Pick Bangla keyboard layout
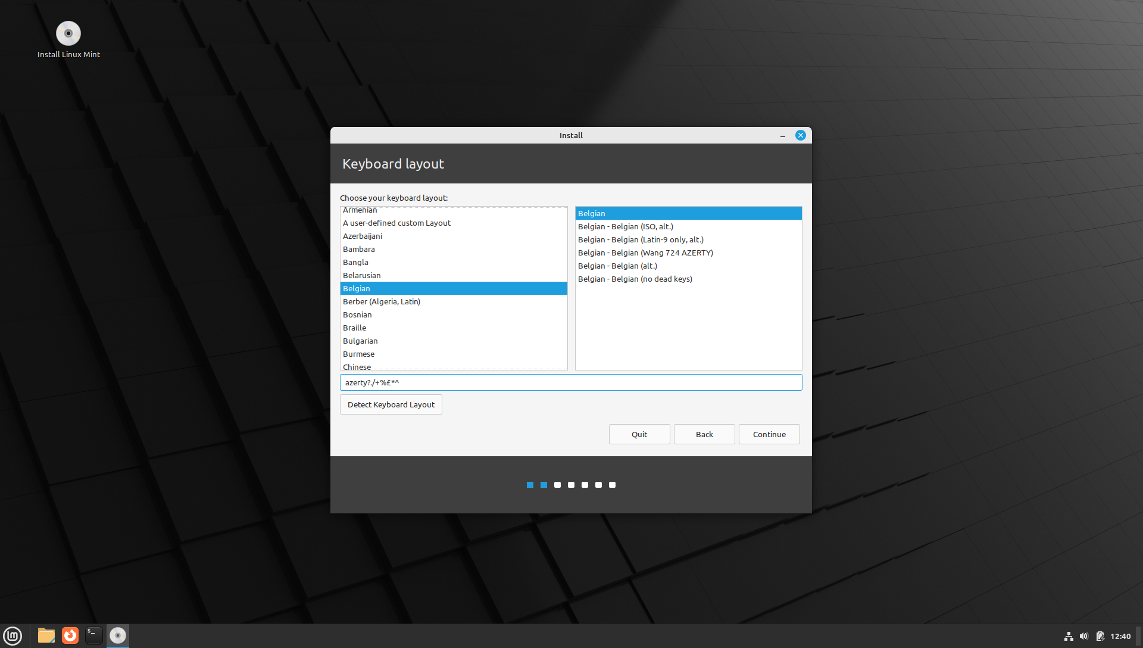Image resolution: width=1143 pixels, height=648 pixels. point(454,262)
